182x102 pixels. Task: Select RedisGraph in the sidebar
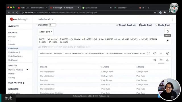pos(13,48)
